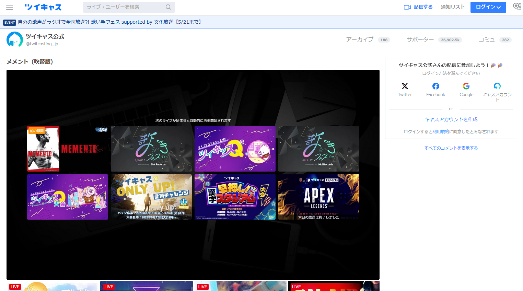Screen dimensions: 523x291
Task: Log in with the Twitter X icon
Action: (x=405, y=86)
